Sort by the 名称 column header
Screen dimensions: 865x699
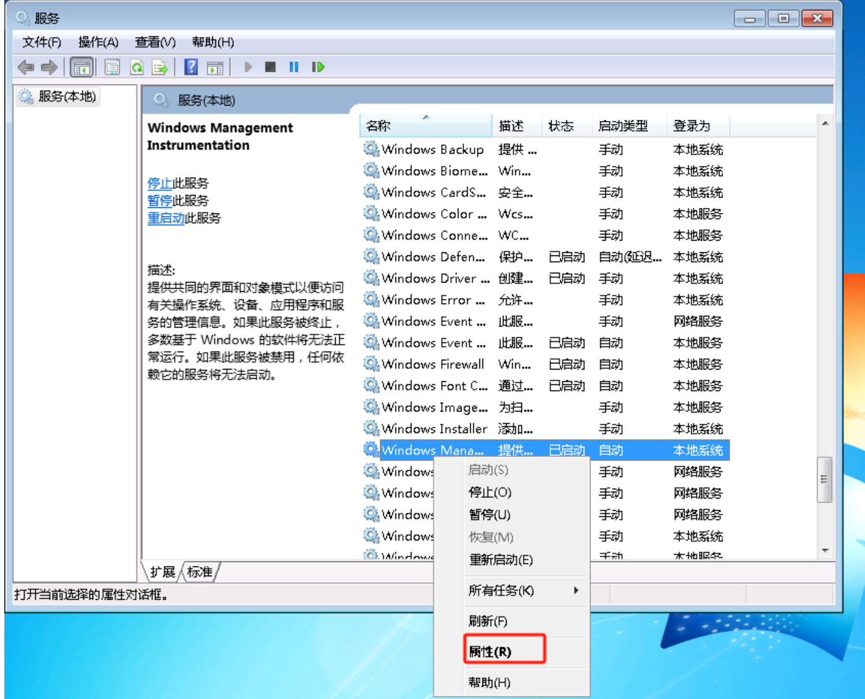425,126
